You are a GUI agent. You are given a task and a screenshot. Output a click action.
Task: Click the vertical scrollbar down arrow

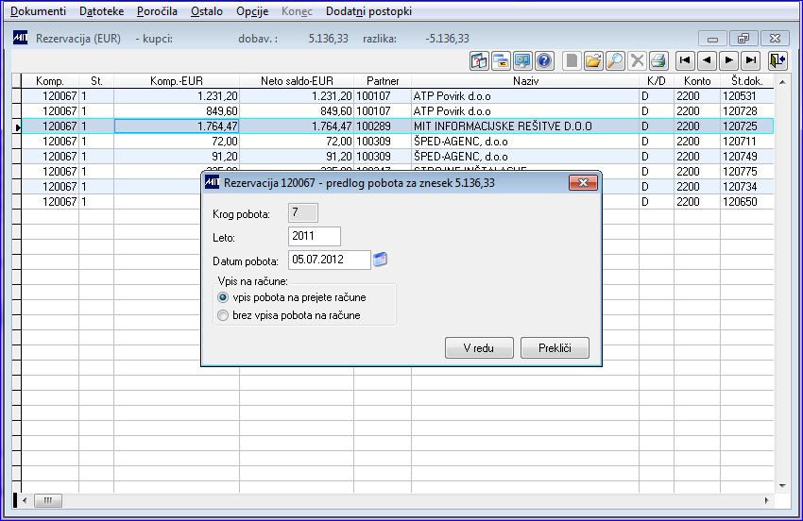pos(782,486)
